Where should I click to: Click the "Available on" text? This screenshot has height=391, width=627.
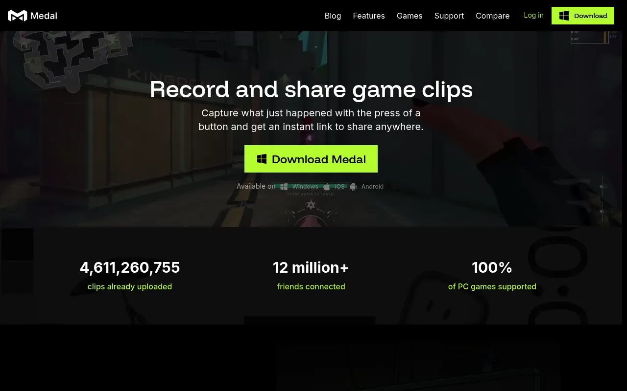tap(256, 186)
